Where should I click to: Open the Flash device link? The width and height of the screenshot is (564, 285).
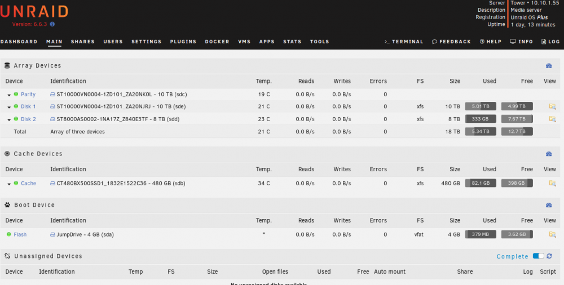20,234
